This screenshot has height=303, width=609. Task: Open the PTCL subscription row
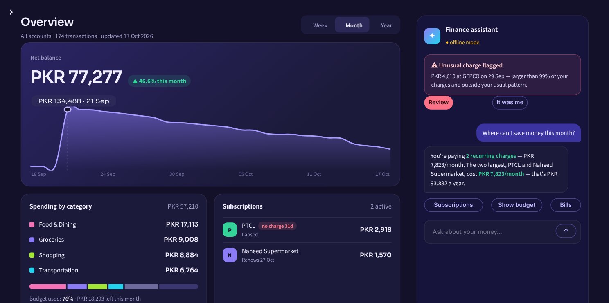[307, 230]
